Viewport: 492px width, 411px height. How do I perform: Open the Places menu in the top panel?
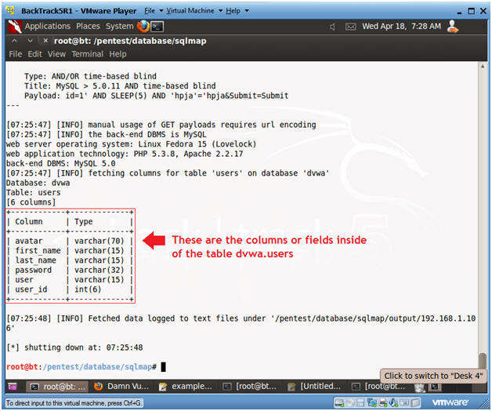click(x=88, y=26)
